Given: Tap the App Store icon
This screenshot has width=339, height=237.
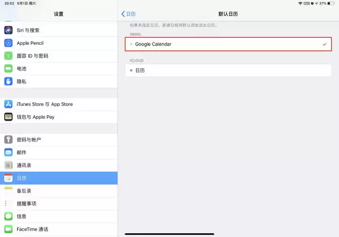Looking at the screenshot, I should point(8,104).
